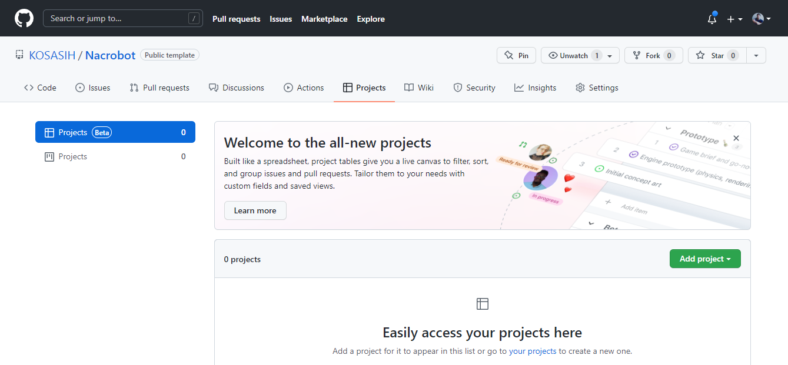Focus the Search or jump to field
The width and height of the screenshot is (788, 365).
pos(123,18)
